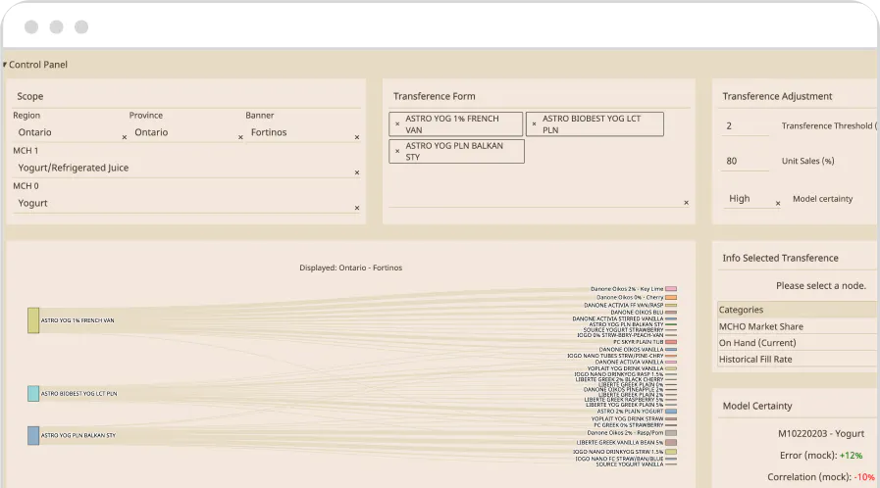Screen dimensions: 880x488
Task: Select the IOGO NANO DRINKYOG STRW 1.5% node
Action: coord(671,452)
